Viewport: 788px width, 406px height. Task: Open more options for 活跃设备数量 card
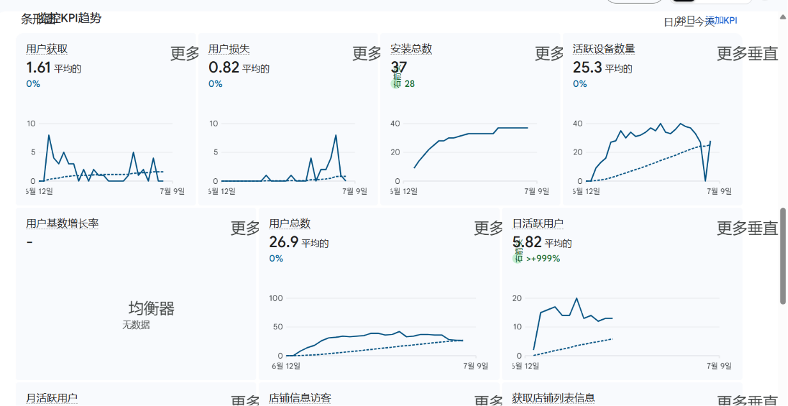(747, 54)
